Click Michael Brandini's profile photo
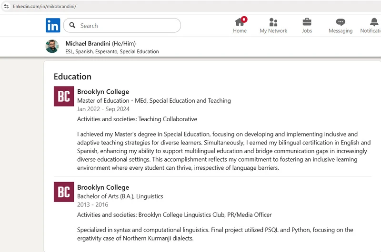The width and height of the screenshot is (381, 252). [52, 46]
